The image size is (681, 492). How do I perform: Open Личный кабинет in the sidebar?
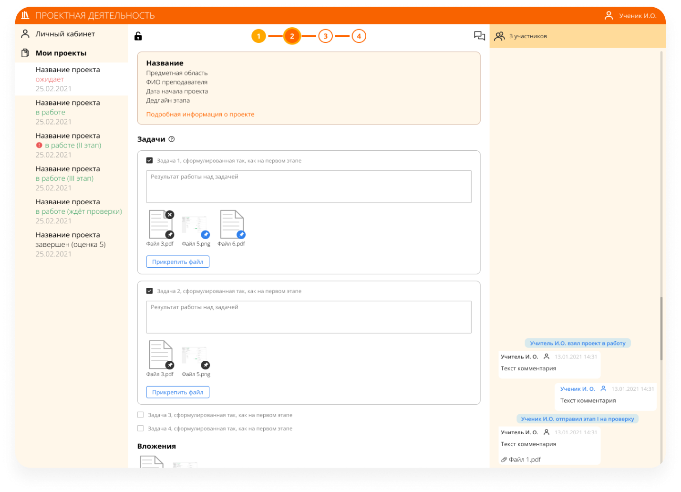coord(65,34)
